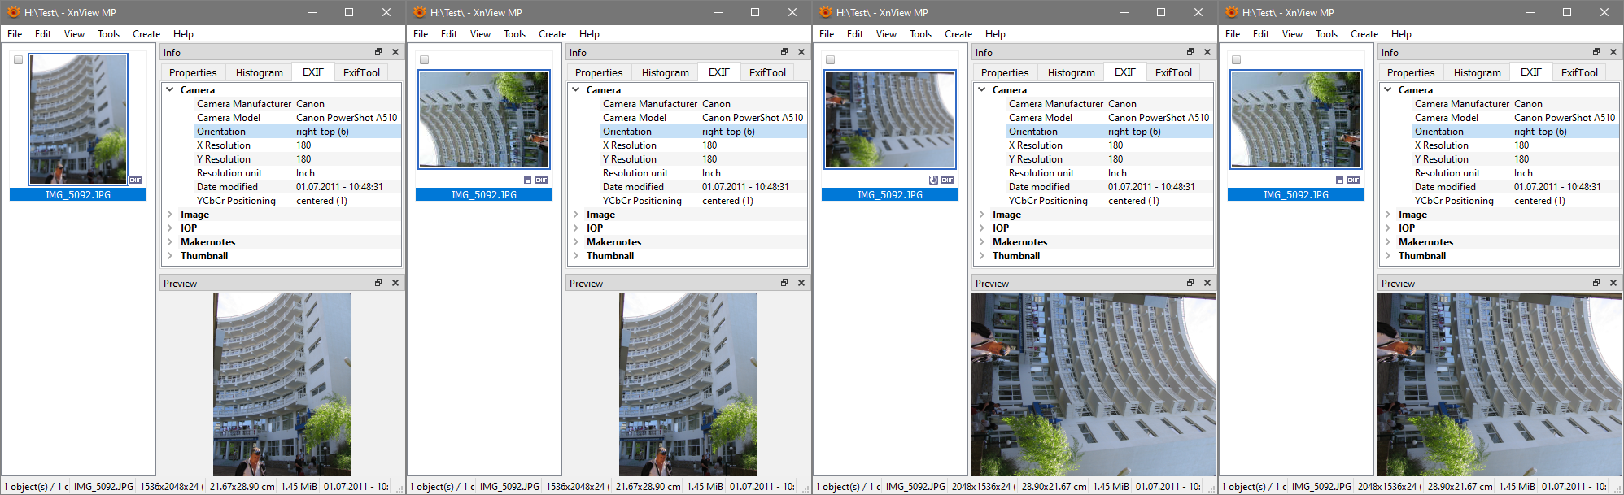The height and width of the screenshot is (495, 1624).
Task: Float the Preview panel in the third window
Action: click(1190, 283)
